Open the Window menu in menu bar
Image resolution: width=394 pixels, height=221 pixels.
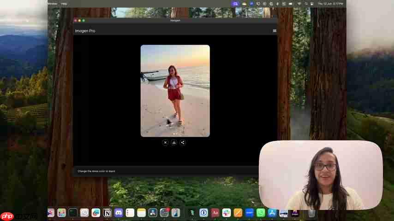point(52,4)
